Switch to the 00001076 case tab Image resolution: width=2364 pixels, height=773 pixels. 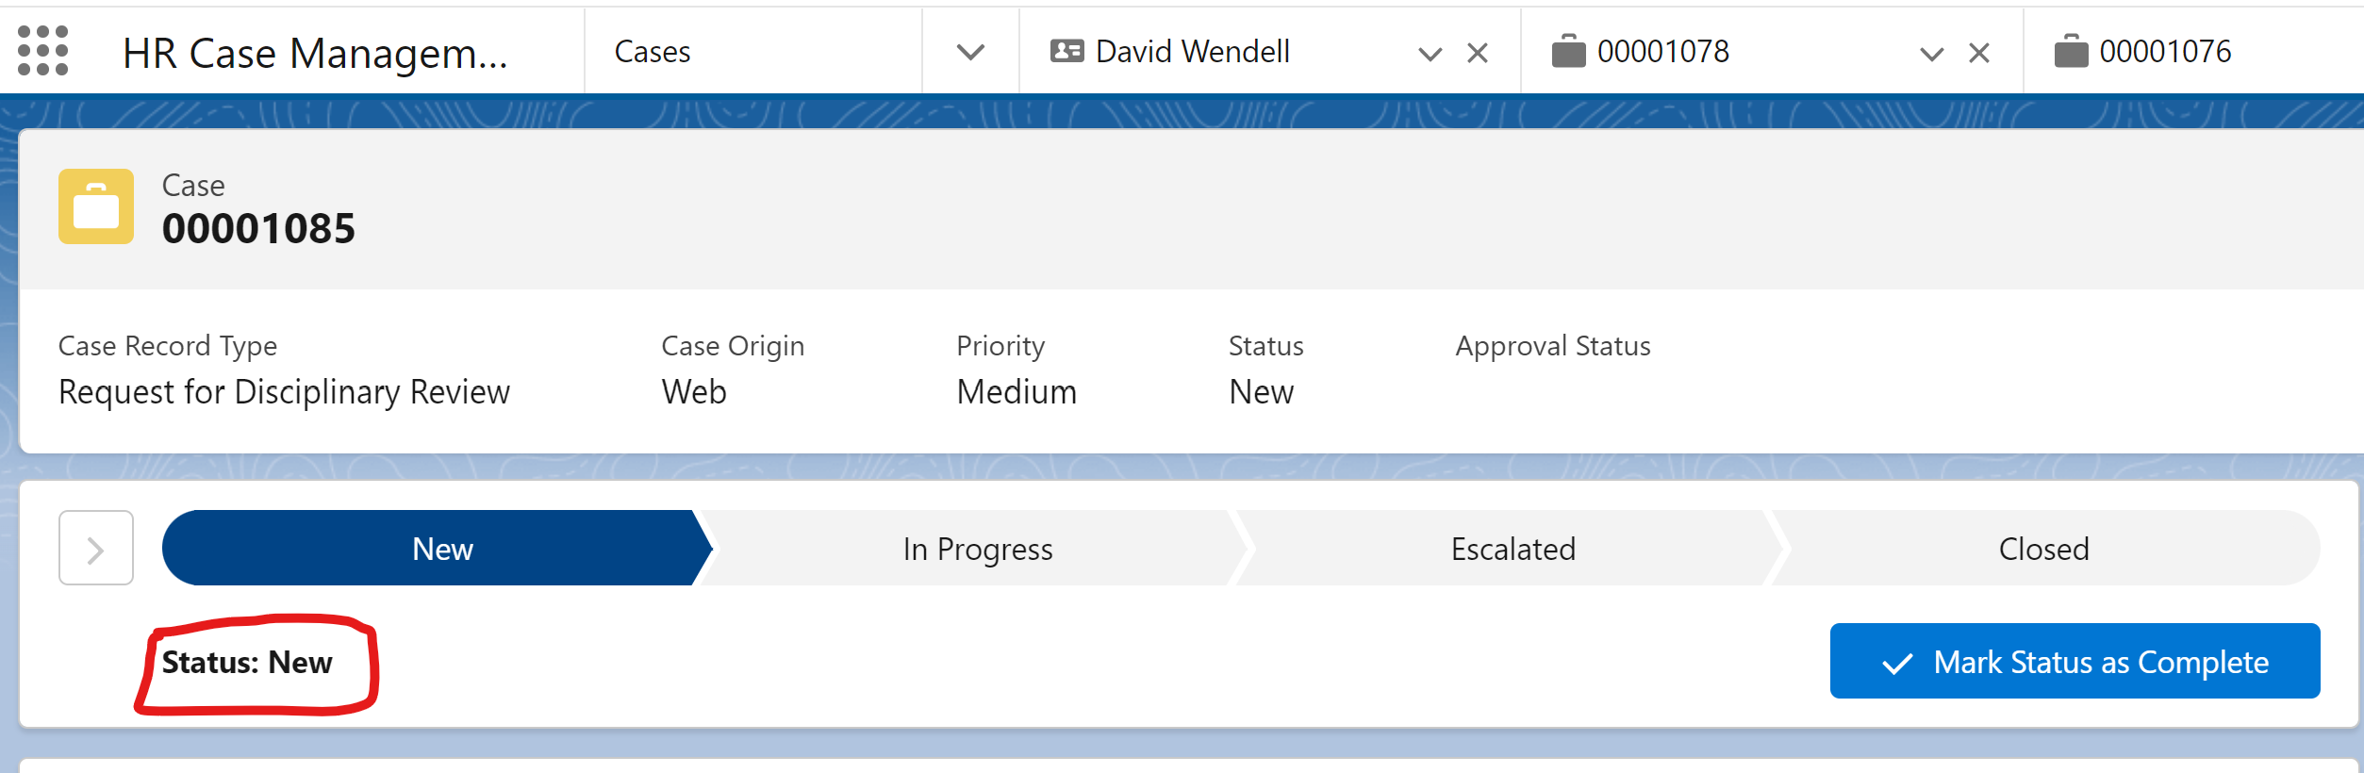2165,51
